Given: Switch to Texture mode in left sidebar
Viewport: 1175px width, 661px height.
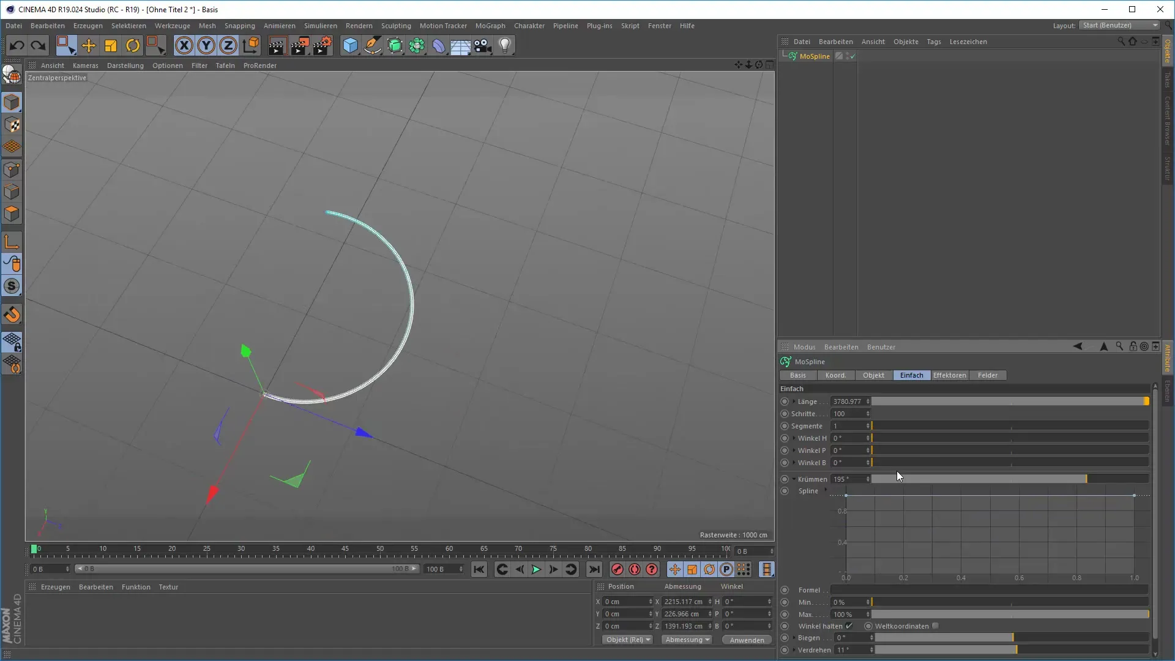Looking at the screenshot, I should [x=12, y=125].
